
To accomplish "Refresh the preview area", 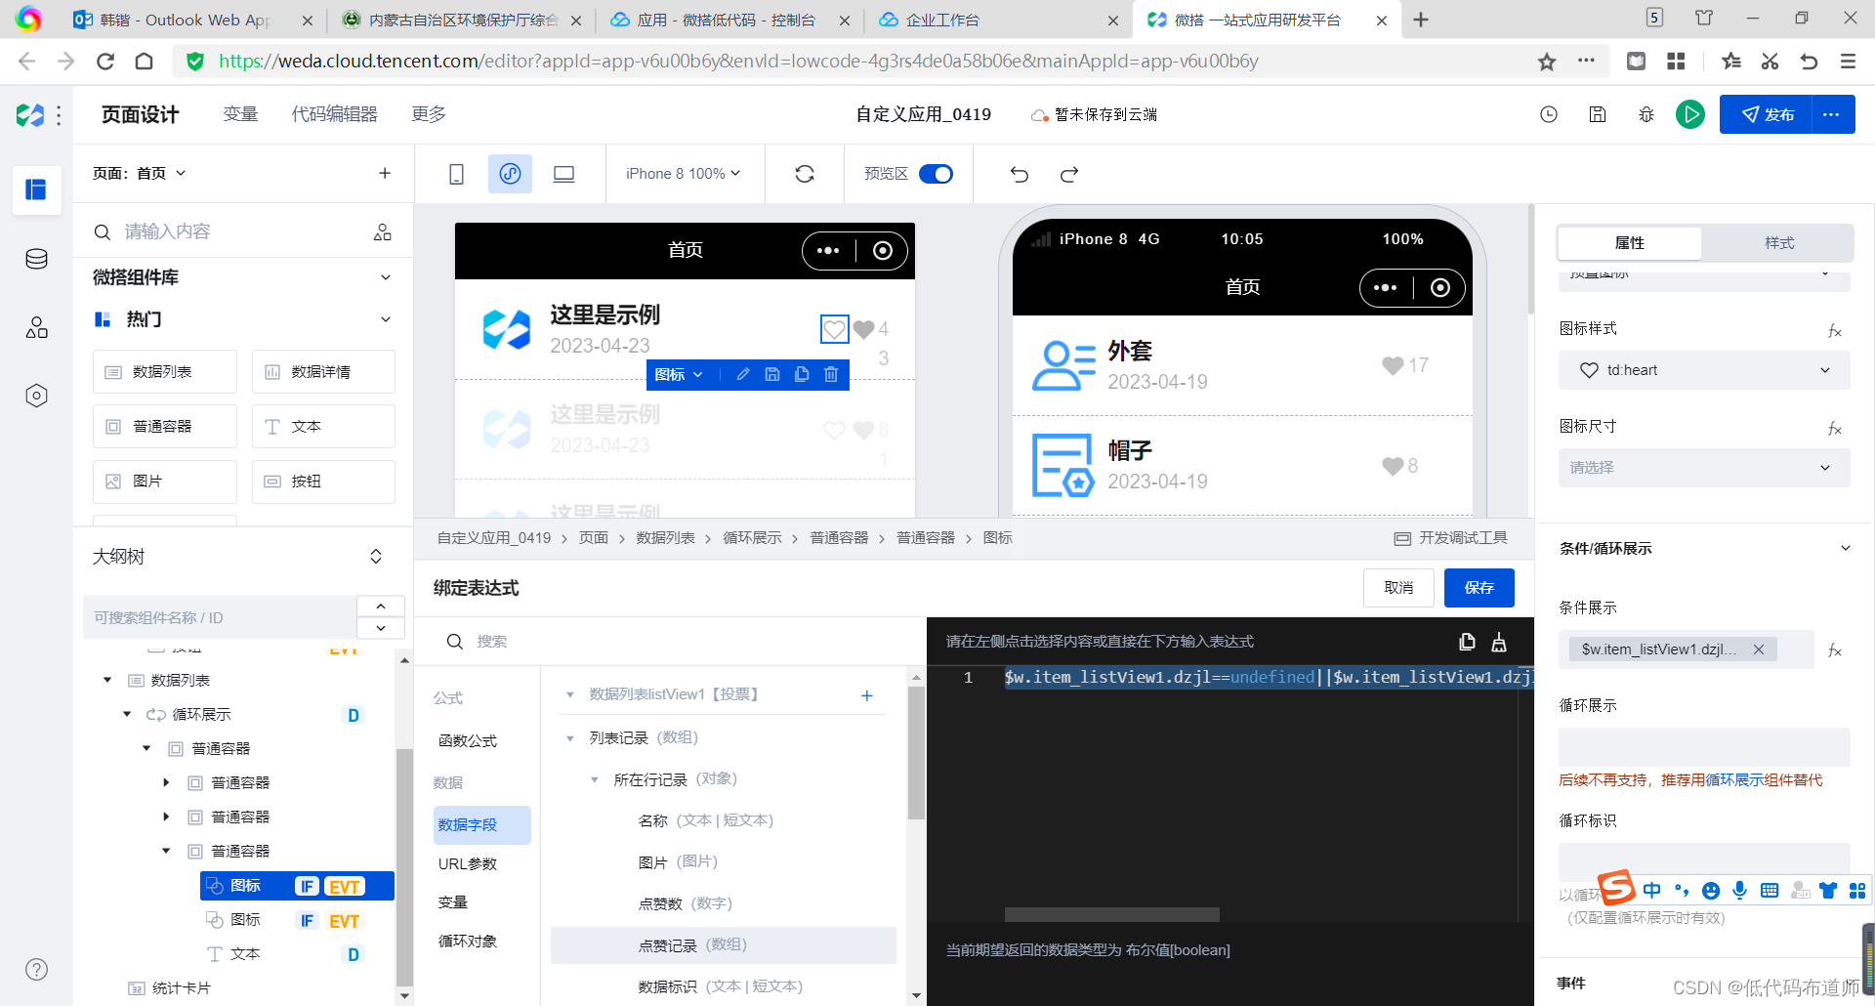I will point(805,174).
